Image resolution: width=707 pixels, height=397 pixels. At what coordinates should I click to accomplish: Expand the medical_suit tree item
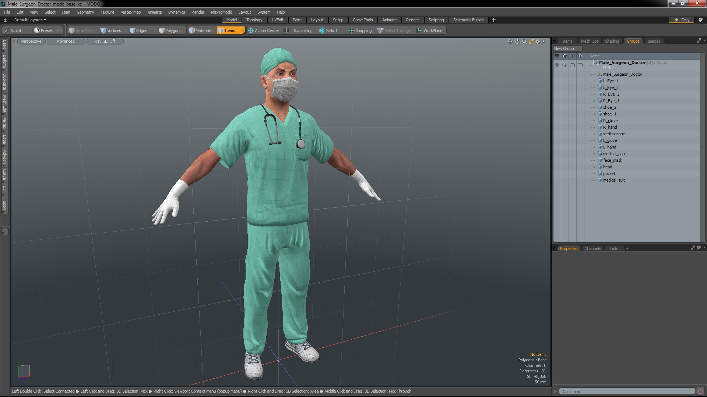[x=594, y=180]
